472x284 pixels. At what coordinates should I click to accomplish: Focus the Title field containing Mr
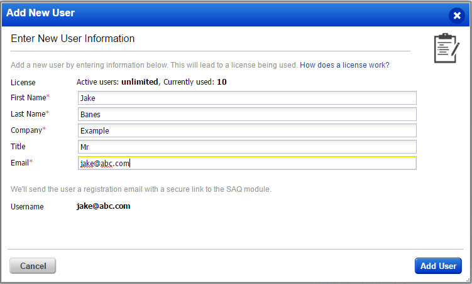(247, 147)
